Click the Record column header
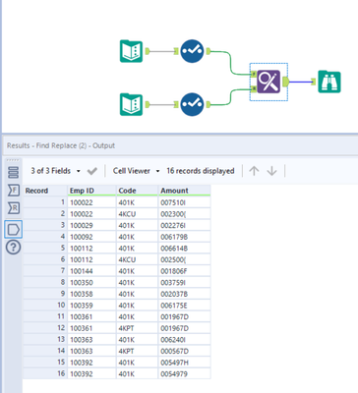Screen dimensions: 358x393 (45, 191)
